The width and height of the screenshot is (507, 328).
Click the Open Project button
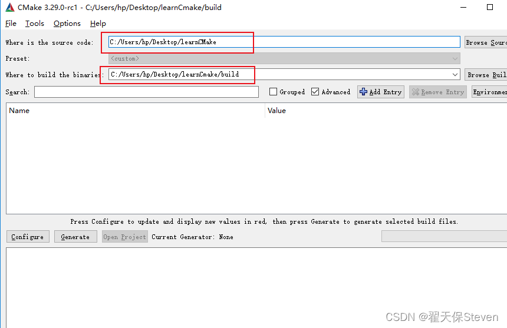click(x=125, y=237)
